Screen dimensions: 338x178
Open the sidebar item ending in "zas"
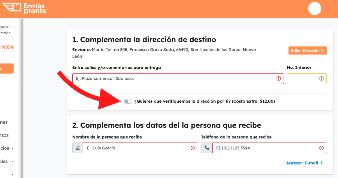point(4,135)
